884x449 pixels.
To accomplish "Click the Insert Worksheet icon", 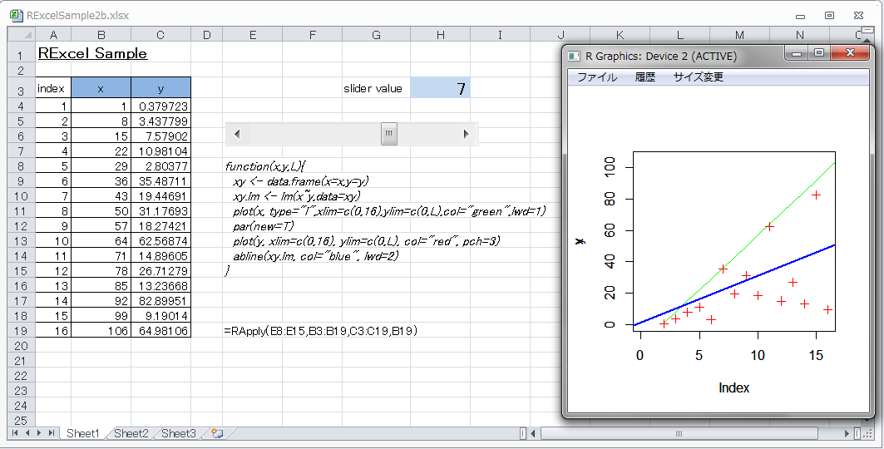I will [217, 433].
